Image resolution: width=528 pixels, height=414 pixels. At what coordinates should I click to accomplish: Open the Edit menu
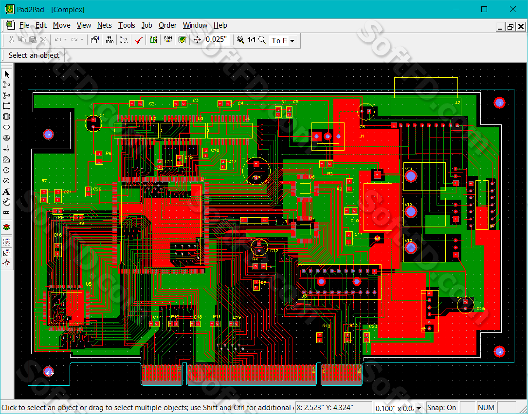(41, 25)
